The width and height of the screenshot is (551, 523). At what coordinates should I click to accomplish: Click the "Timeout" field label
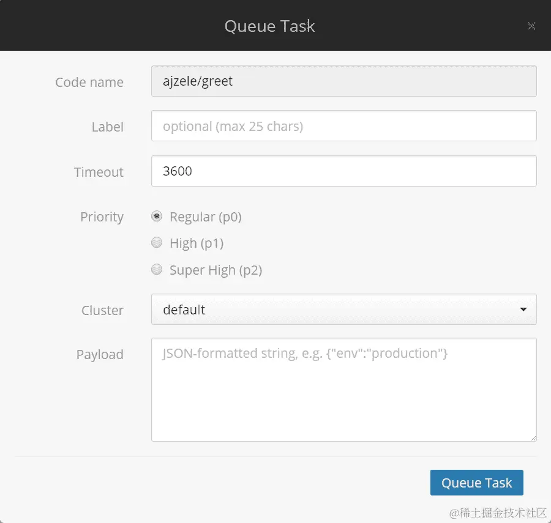(99, 172)
